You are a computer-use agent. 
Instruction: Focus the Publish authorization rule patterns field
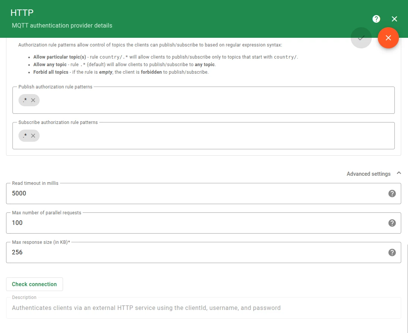click(x=203, y=100)
